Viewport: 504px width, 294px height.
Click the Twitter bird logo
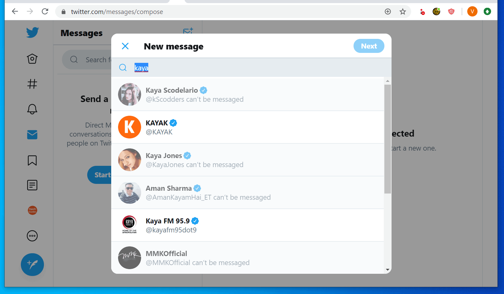32,32
